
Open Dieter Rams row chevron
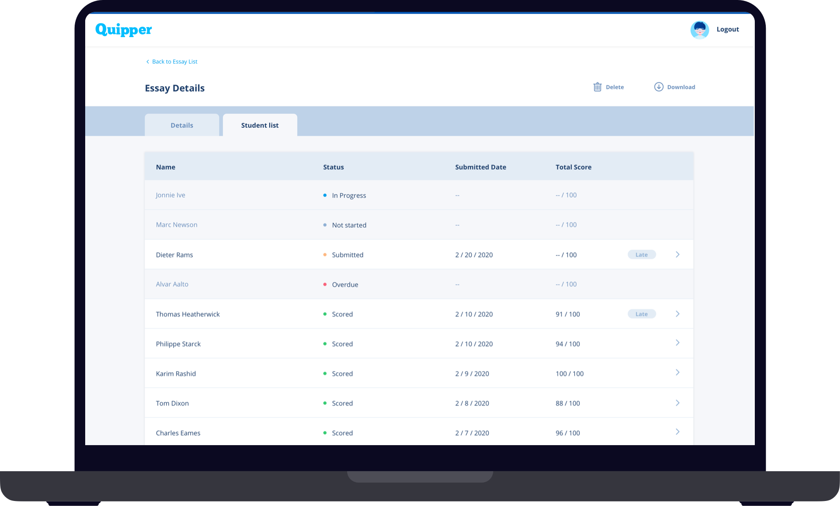pyautogui.click(x=677, y=254)
